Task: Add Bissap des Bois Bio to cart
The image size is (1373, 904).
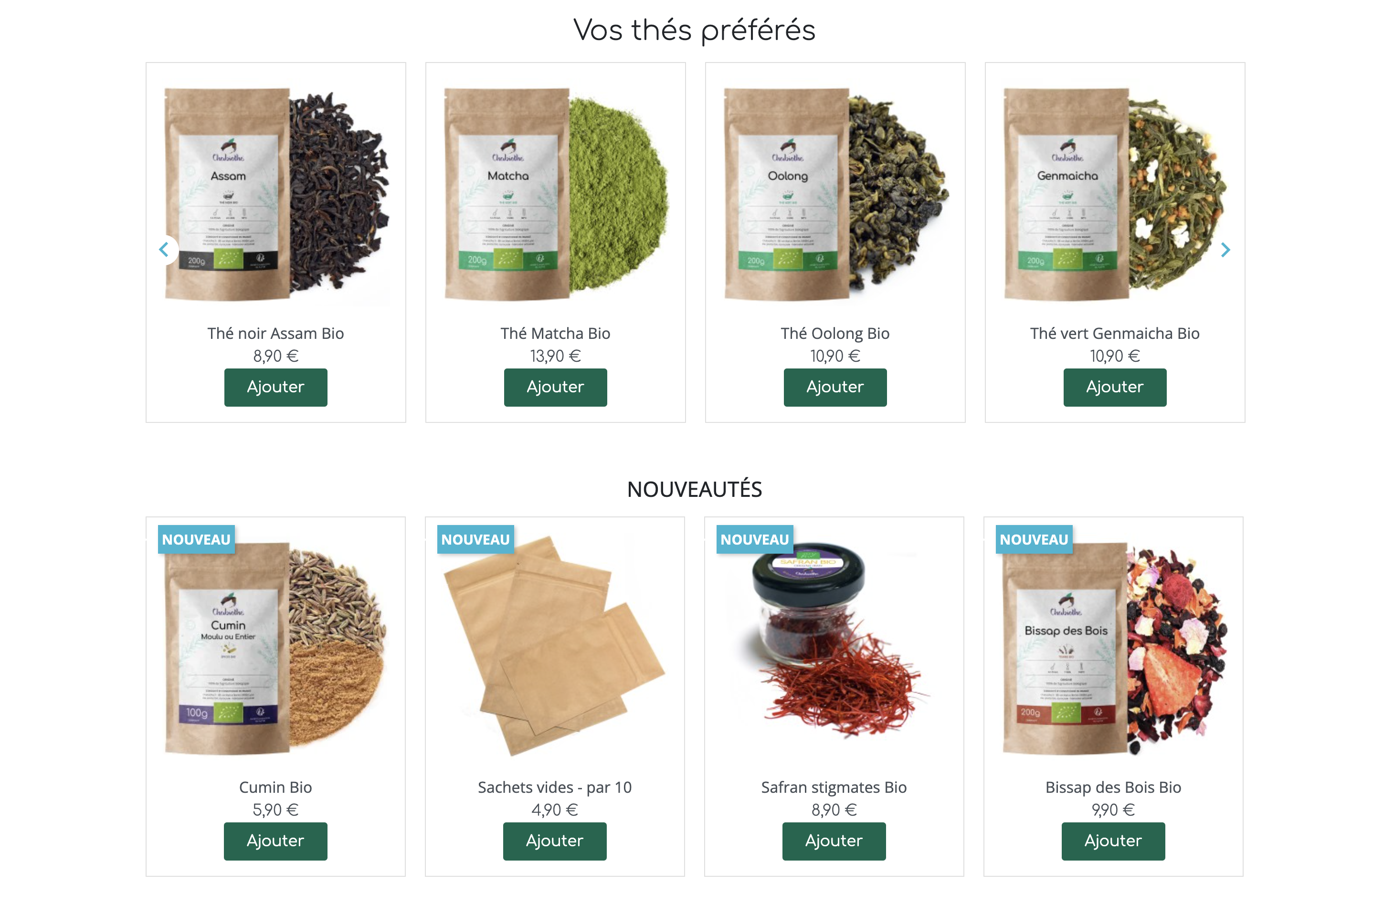Action: click(x=1113, y=841)
